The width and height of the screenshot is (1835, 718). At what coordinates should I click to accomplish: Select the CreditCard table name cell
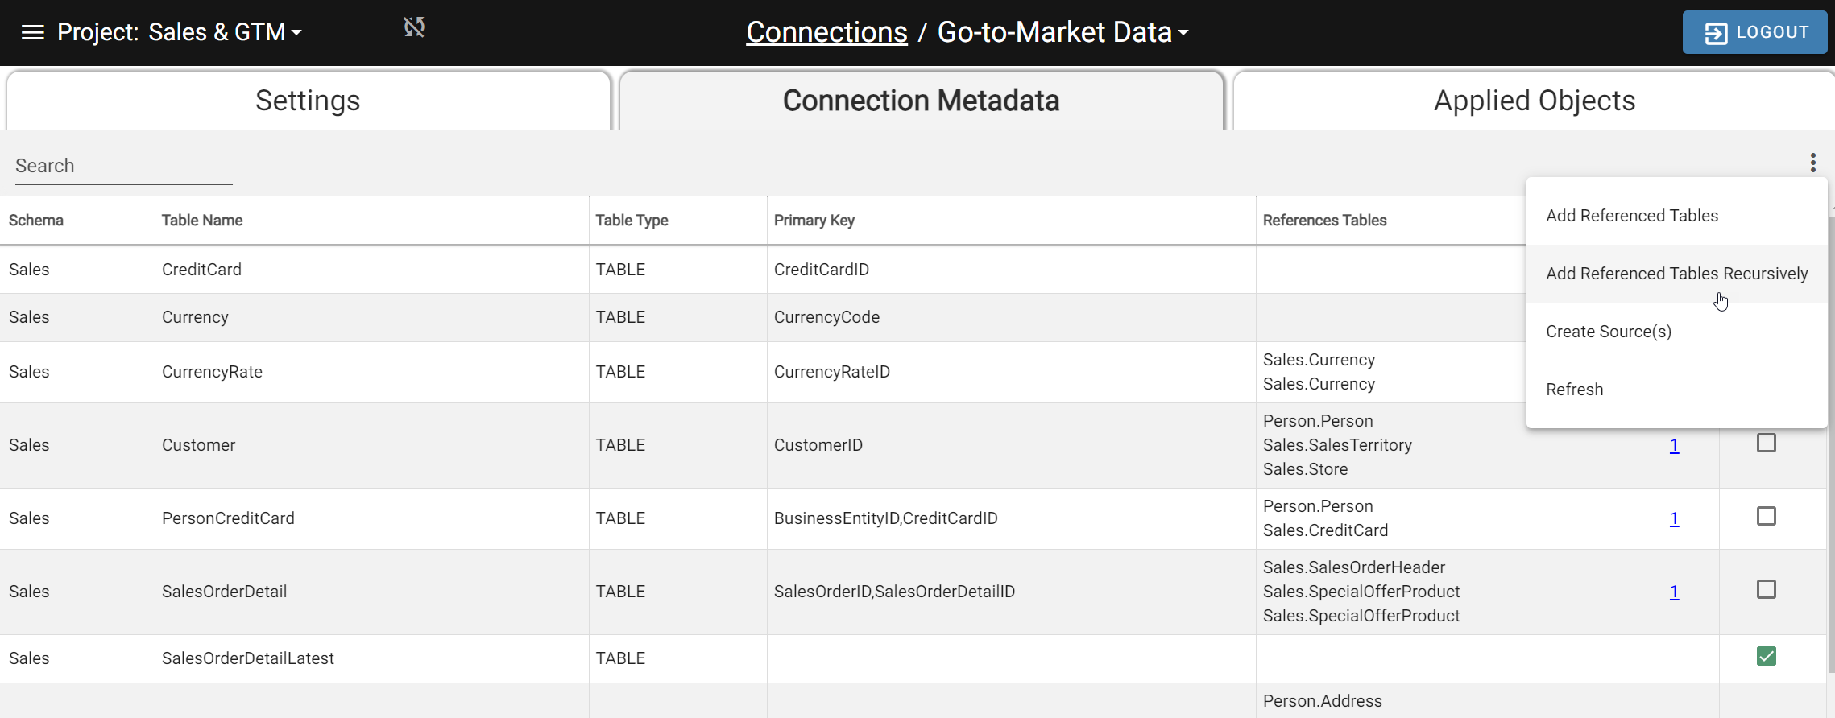[x=371, y=270]
